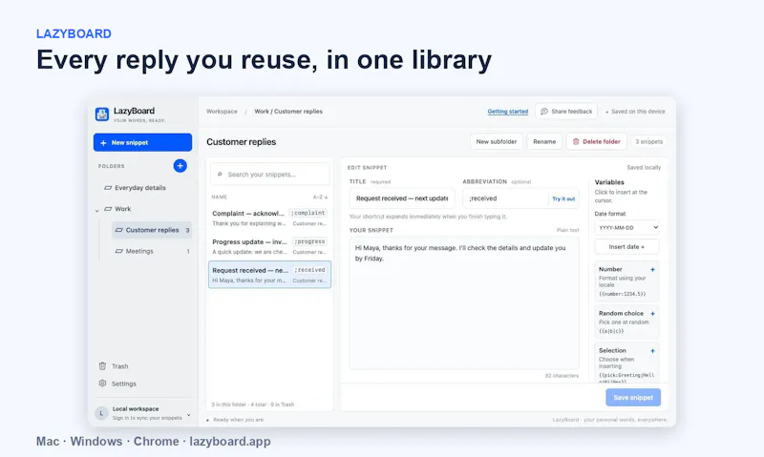Select the Request received snippet row
The width and height of the screenshot is (764, 457).
tap(269, 275)
